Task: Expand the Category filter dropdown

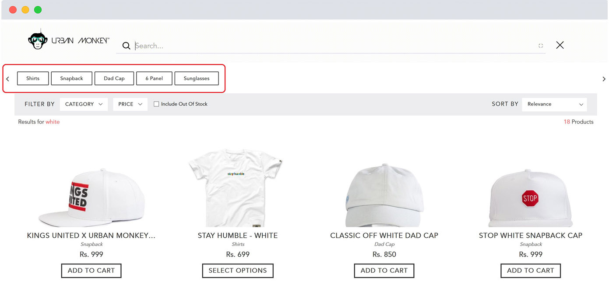Action: click(x=84, y=104)
